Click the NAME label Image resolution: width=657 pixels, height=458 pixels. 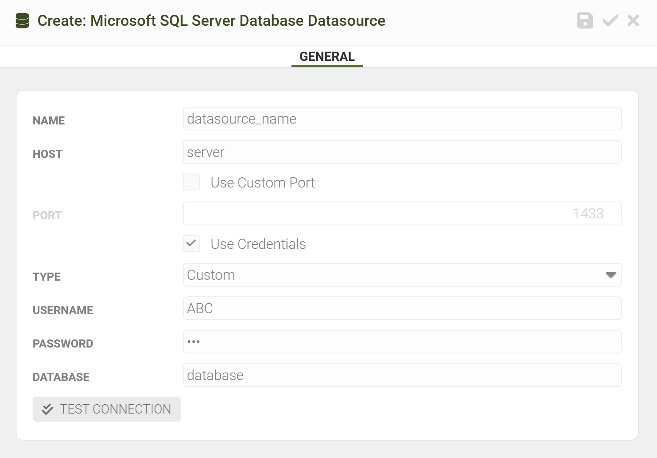tap(49, 121)
